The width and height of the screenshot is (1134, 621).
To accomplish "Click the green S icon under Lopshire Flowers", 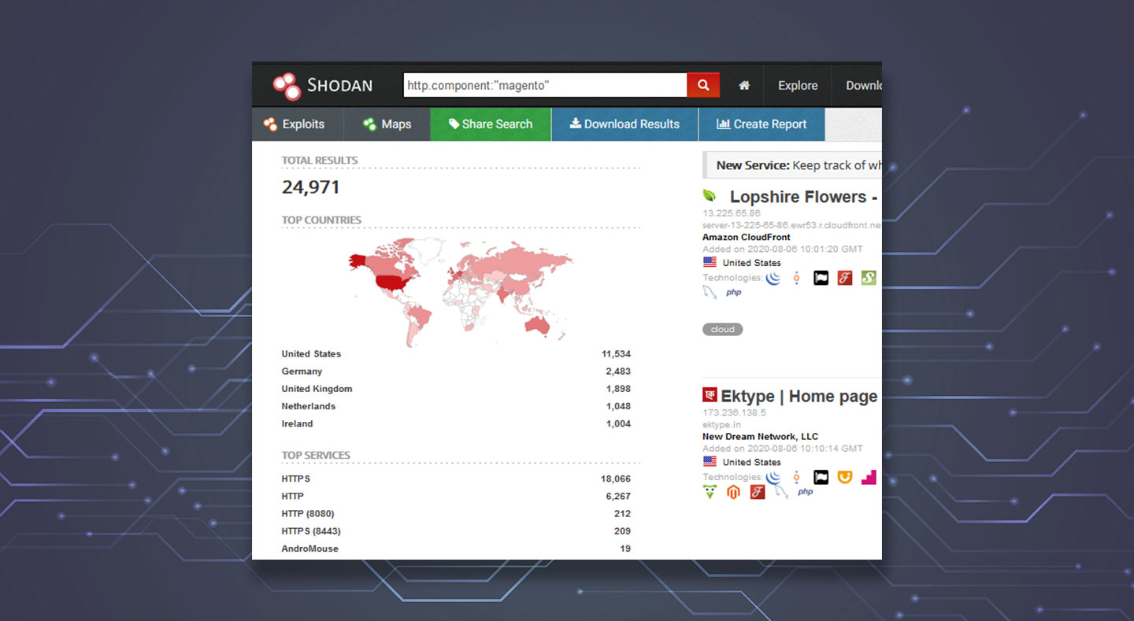I will tap(869, 278).
